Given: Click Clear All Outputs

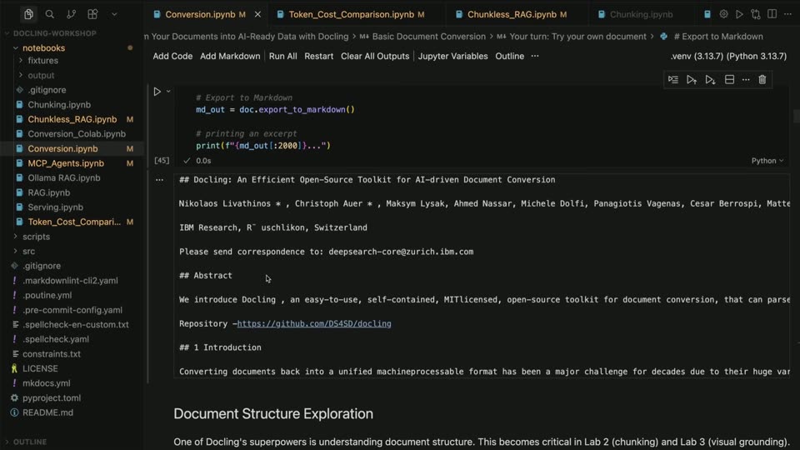Looking at the screenshot, I should tap(375, 56).
